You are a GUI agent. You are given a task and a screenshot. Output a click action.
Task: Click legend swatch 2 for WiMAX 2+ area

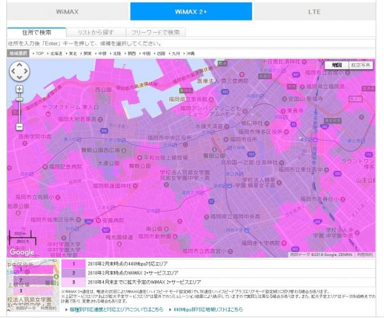(x=74, y=273)
